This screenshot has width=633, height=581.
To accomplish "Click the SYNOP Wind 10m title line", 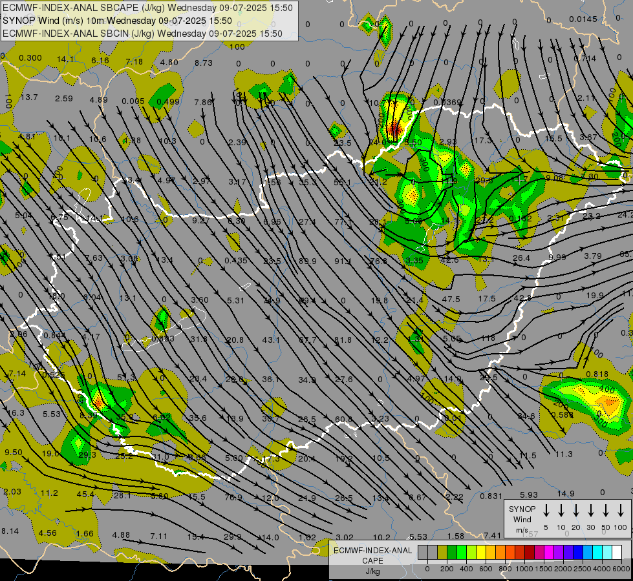I will point(117,21).
